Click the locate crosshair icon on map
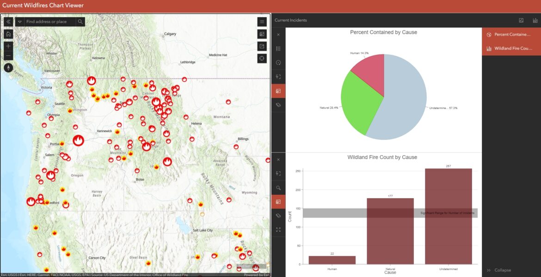The image size is (541, 277). pyautogui.click(x=262, y=58)
